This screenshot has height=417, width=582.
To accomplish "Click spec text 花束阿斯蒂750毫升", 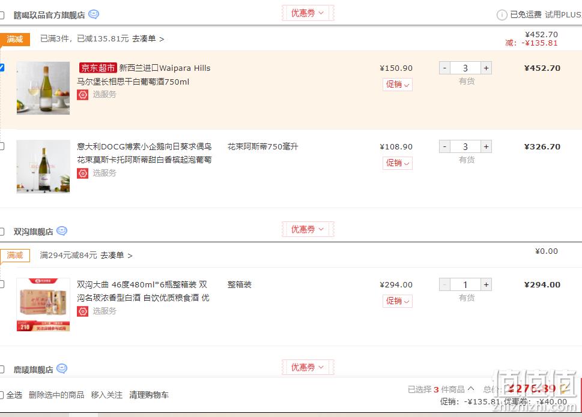I will click(263, 147).
